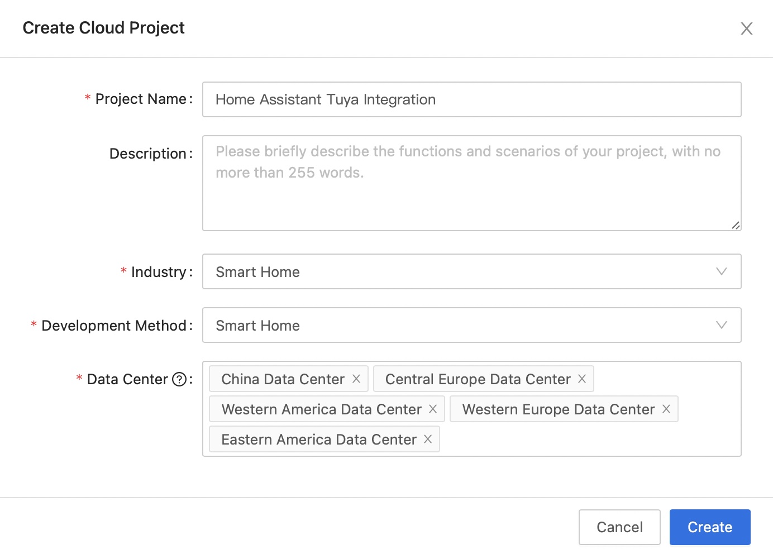
Task: Click the Cancel button
Action: 619,527
